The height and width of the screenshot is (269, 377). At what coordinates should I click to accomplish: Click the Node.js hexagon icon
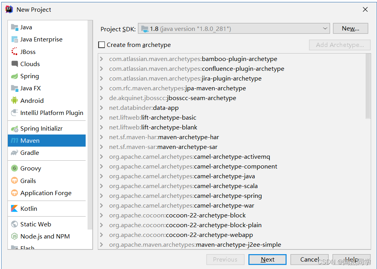point(14,236)
